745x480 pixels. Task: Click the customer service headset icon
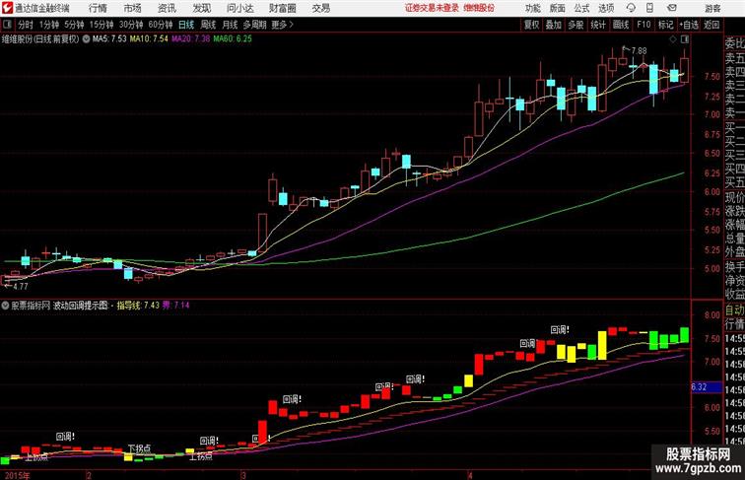(631, 8)
